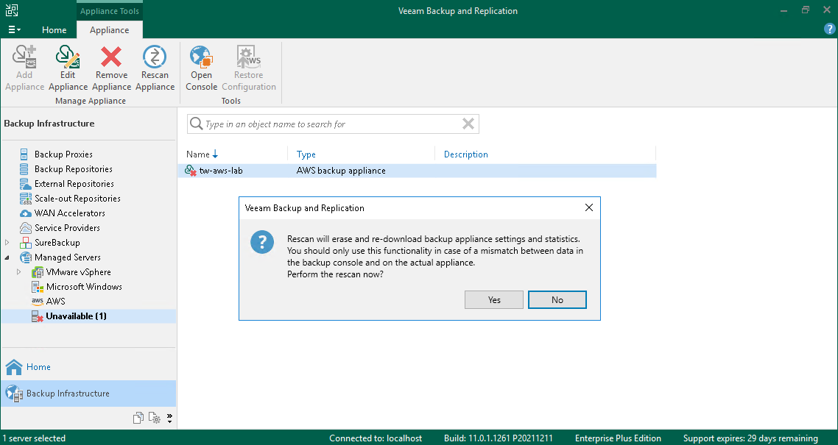Clear the search box with the X
Screen dimensions: 838x445
468,124
